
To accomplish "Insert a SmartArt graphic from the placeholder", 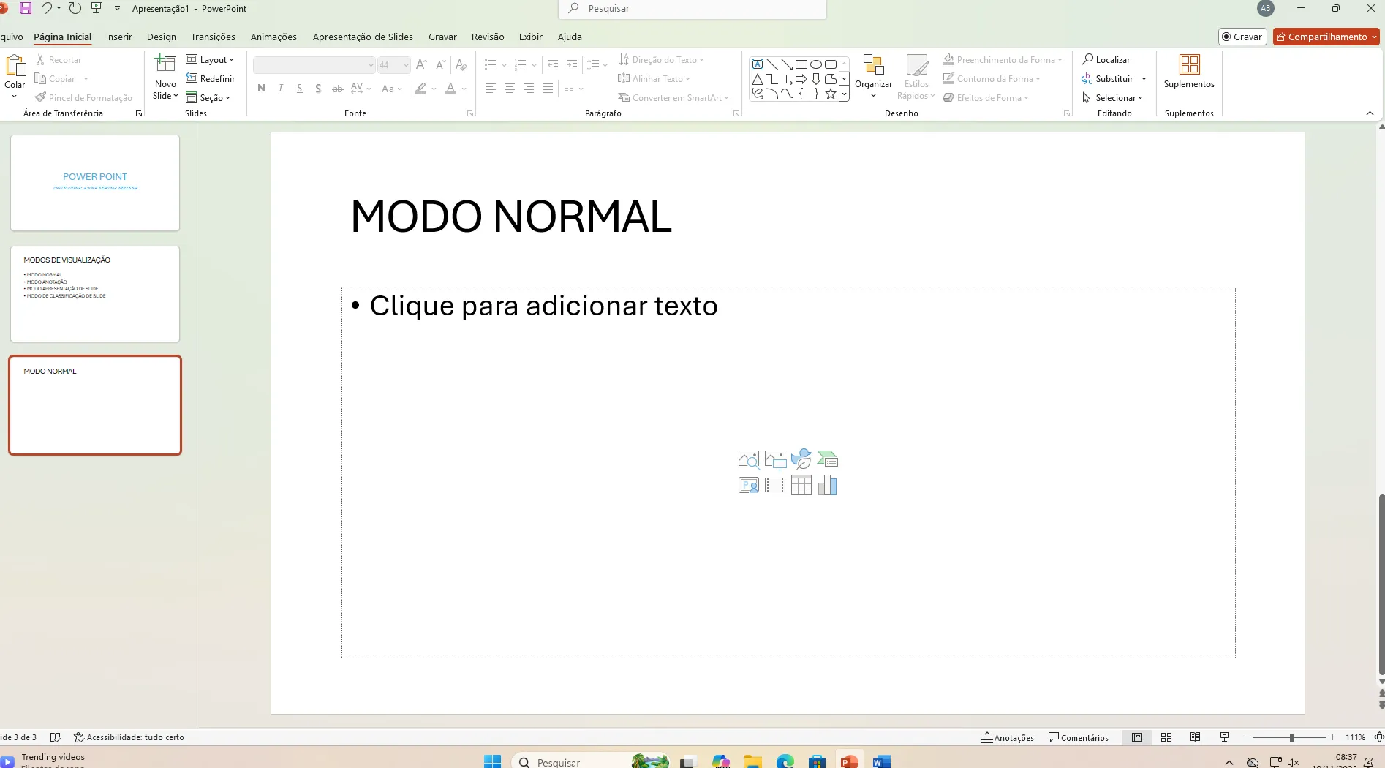I will 827,459.
